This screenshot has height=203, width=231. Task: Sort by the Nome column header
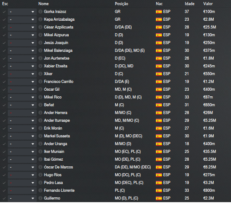[x=44, y=4]
